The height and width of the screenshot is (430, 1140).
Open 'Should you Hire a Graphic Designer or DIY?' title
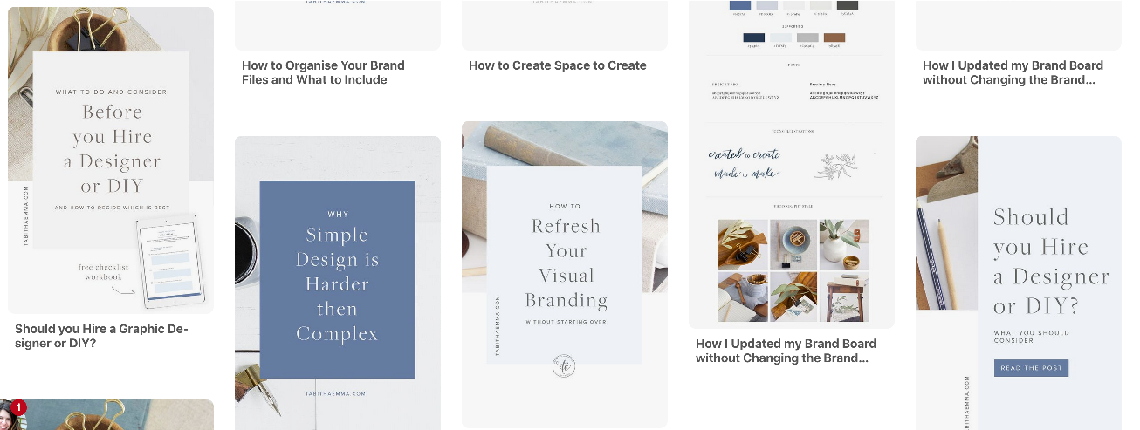point(101,336)
